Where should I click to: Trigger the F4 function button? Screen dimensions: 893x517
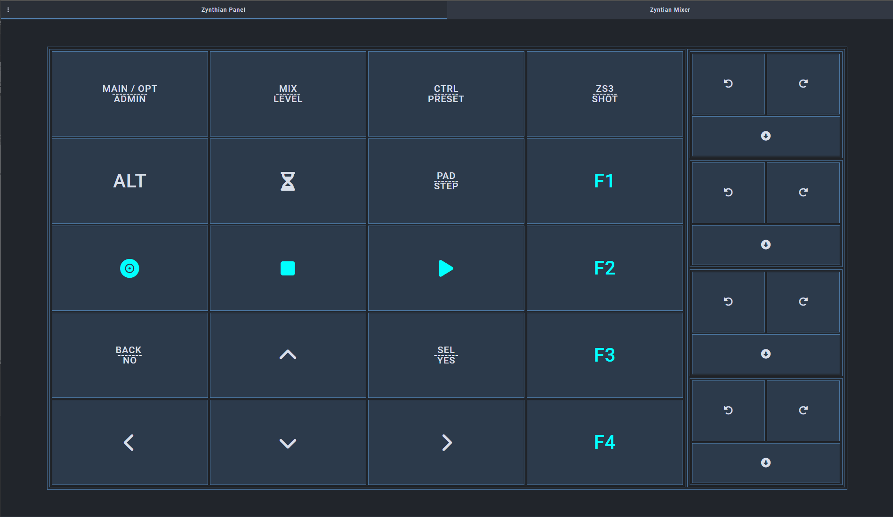[605, 442]
